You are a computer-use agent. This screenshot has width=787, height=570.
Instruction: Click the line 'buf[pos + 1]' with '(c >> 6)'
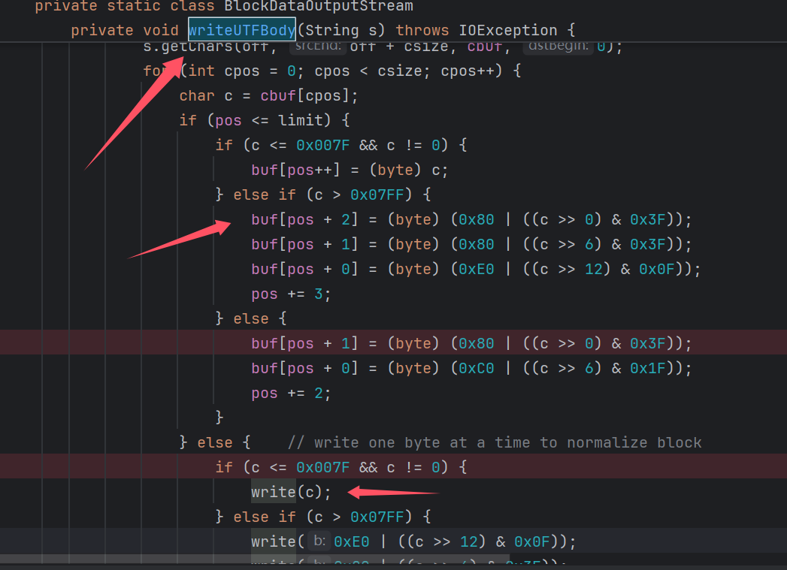pos(471,244)
